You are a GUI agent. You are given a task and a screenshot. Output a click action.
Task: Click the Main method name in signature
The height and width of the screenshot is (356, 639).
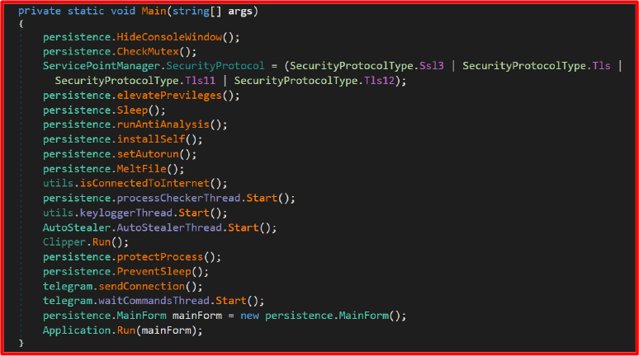tap(154, 11)
